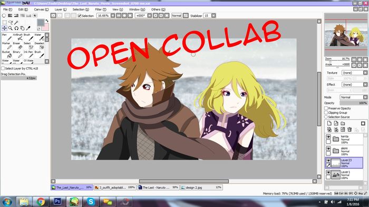Screen dimensions: 369x207
Task: Toggle the Selection checkbox in toolbar
Action: point(80,16)
